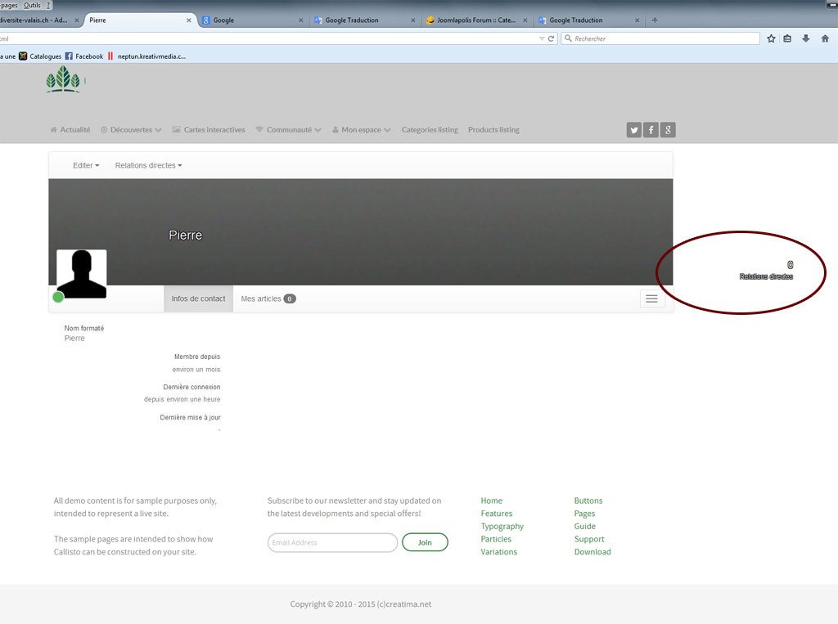Image resolution: width=838 pixels, height=624 pixels.
Task: Go to the browser home page icon
Action: [x=825, y=38]
